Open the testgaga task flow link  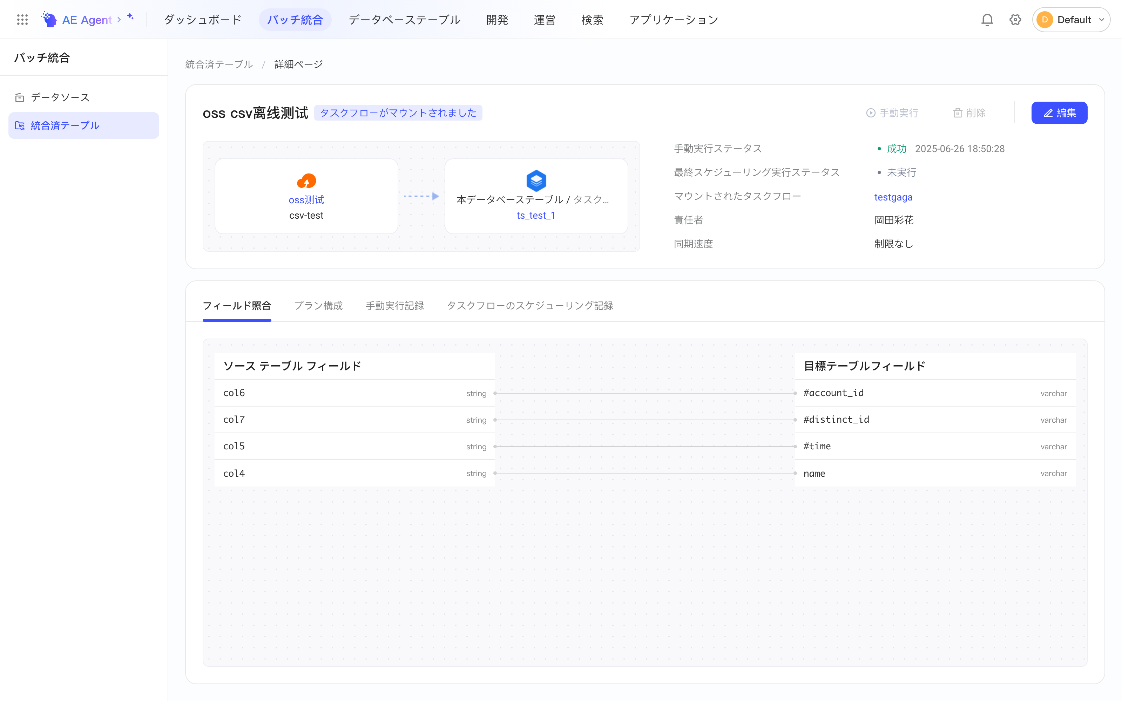pos(893,197)
